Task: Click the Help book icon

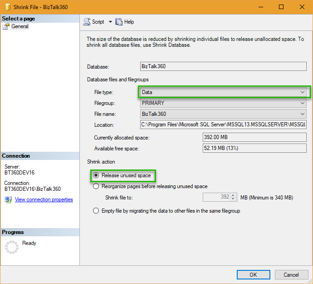Action: [x=119, y=22]
